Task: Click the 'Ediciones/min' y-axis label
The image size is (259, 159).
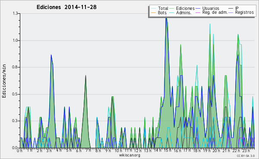Action: (x=4, y=81)
